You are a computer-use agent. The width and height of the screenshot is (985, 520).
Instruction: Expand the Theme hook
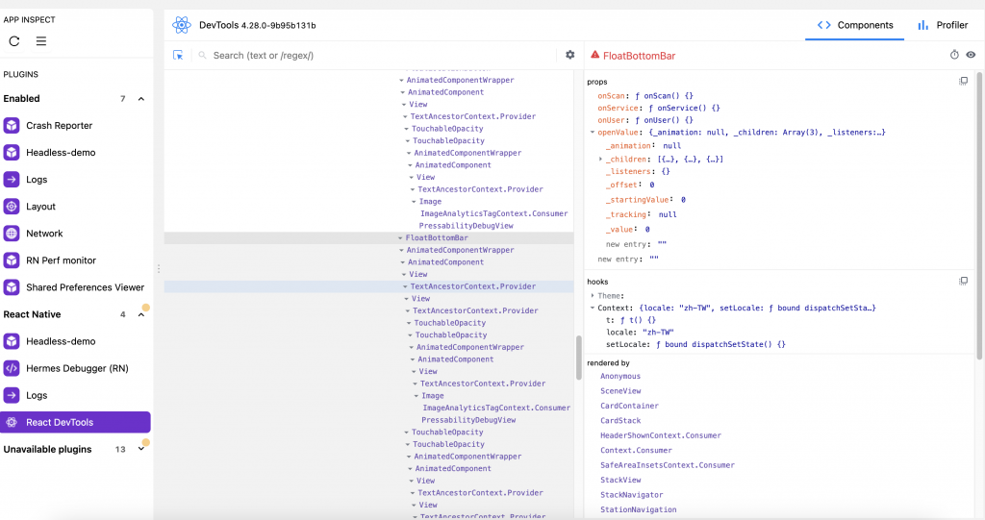tap(593, 296)
